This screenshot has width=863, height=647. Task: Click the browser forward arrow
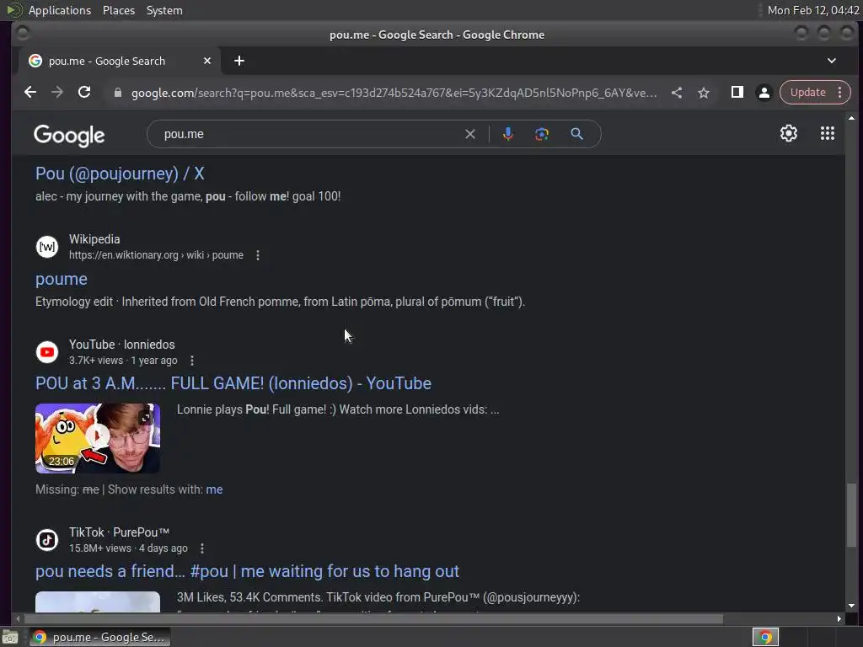click(57, 93)
